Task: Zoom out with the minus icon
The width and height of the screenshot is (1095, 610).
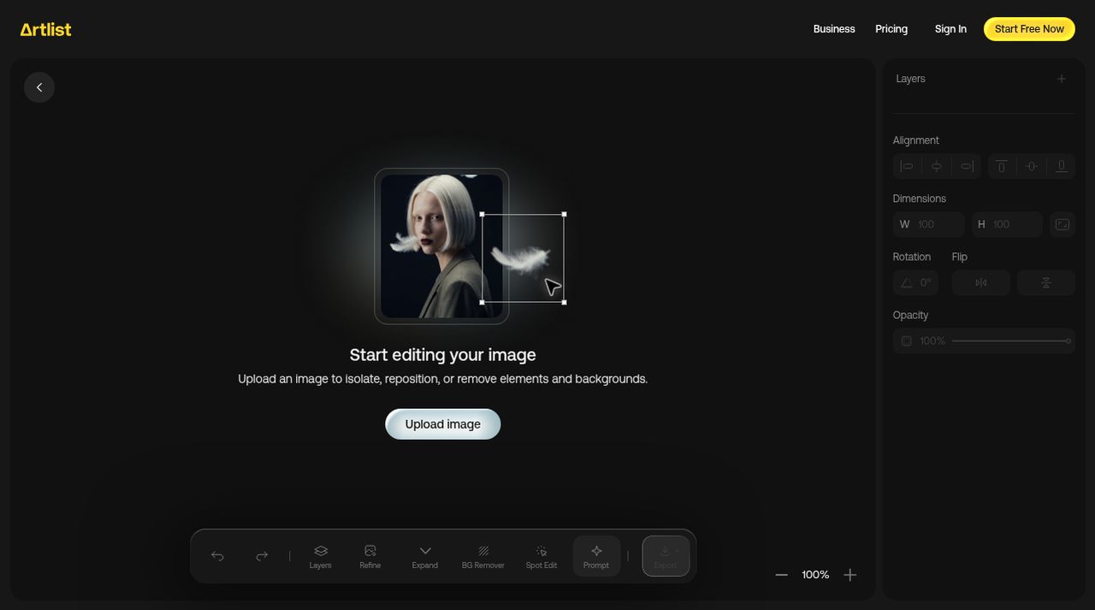Action: click(x=781, y=575)
